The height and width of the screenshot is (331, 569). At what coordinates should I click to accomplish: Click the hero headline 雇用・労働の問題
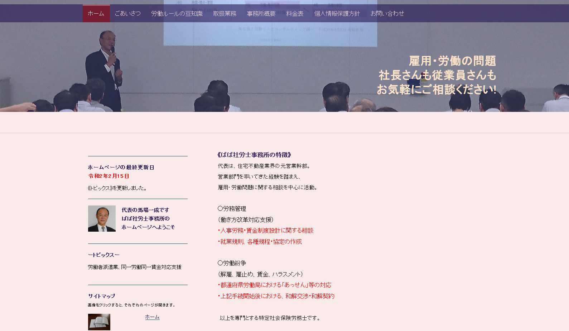pyautogui.click(x=452, y=61)
